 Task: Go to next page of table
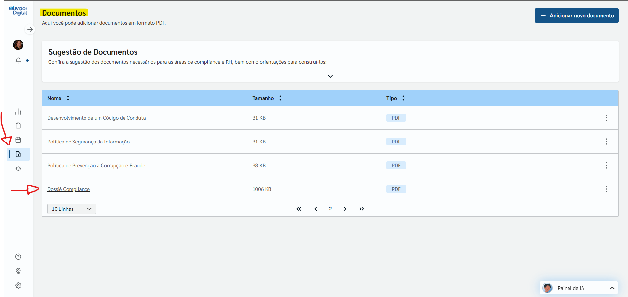point(345,209)
